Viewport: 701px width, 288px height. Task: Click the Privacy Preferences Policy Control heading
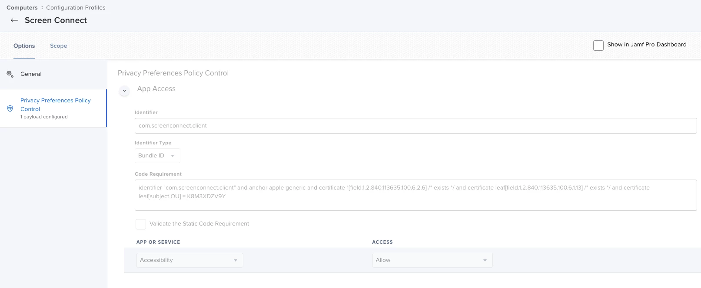click(x=173, y=73)
